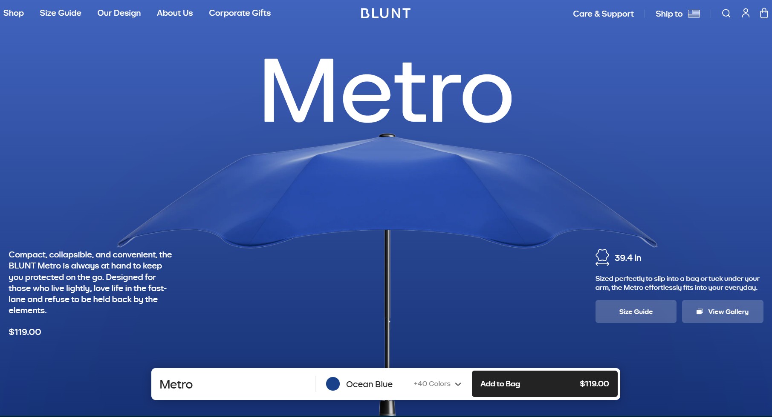Go to About Us
The height and width of the screenshot is (417, 772).
[175, 13]
